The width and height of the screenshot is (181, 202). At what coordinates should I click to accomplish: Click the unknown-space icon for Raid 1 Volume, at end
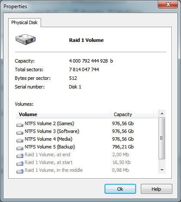[x=20, y=156]
